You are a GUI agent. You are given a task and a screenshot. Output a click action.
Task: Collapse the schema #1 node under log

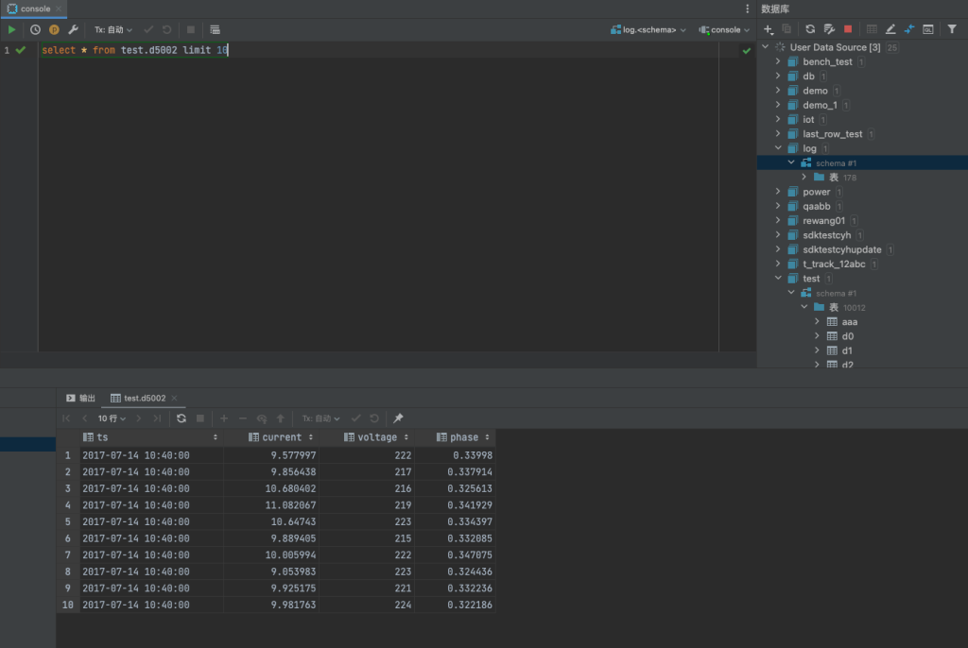point(791,162)
